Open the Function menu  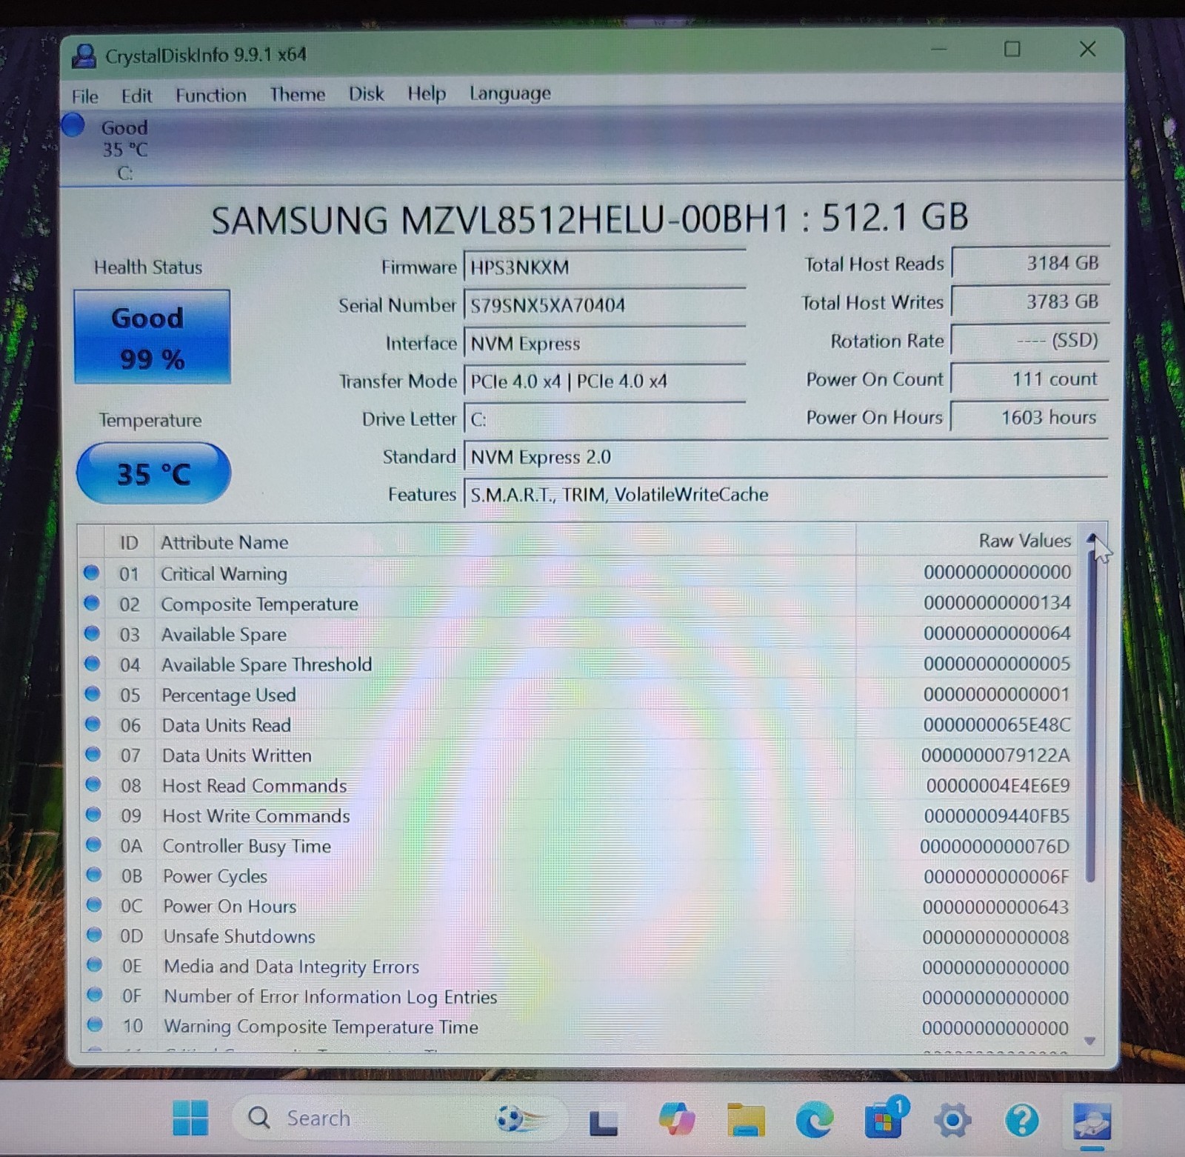coord(211,95)
